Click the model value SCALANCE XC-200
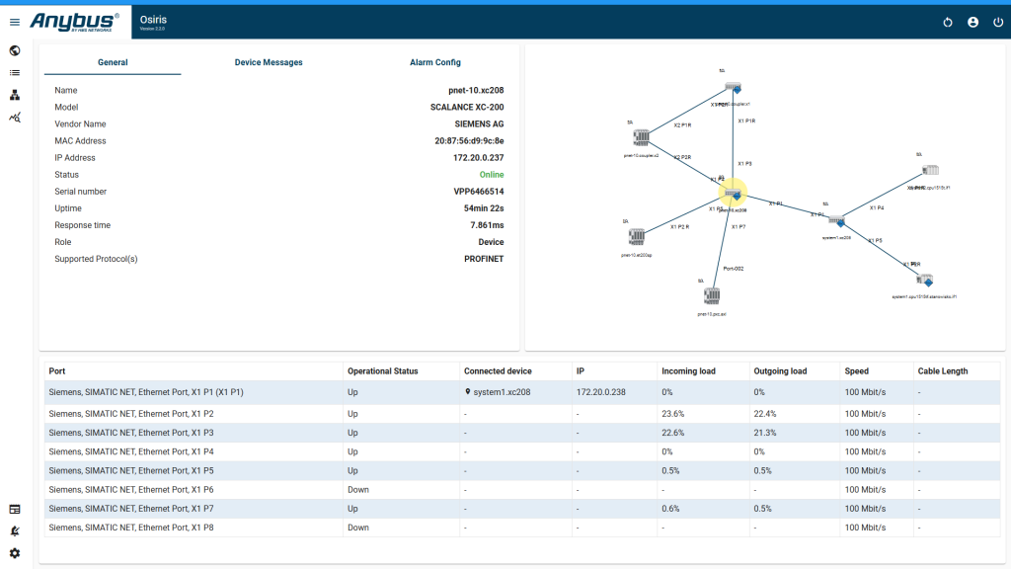This screenshot has height=569, width=1011. tap(467, 107)
